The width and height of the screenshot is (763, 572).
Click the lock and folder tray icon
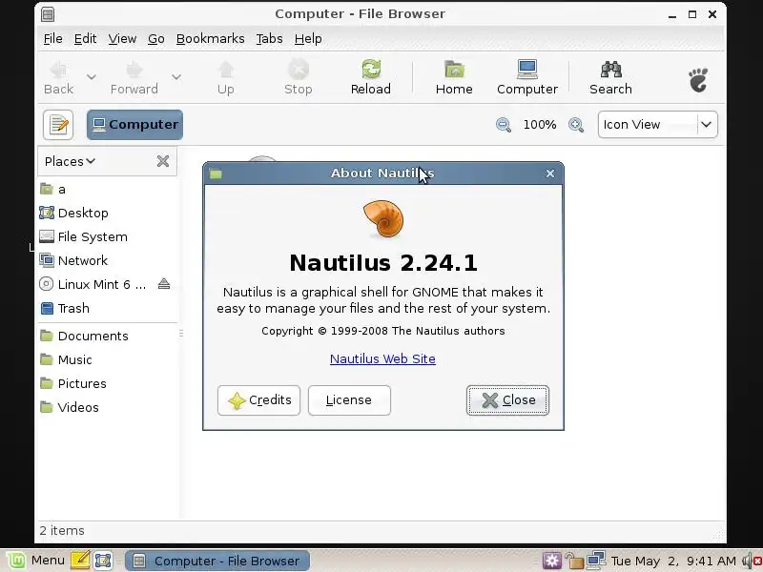click(x=575, y=561)
